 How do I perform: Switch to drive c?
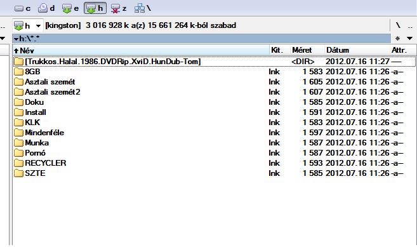click(22, 8)
